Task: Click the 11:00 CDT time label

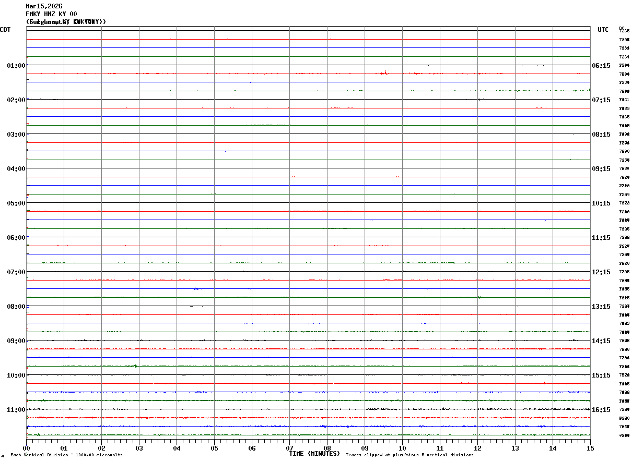Action: click(x=16, y=410)
